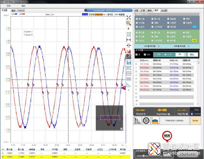
Task: Select High-Res acquisition mode
Action: click(x=187, y=114)
